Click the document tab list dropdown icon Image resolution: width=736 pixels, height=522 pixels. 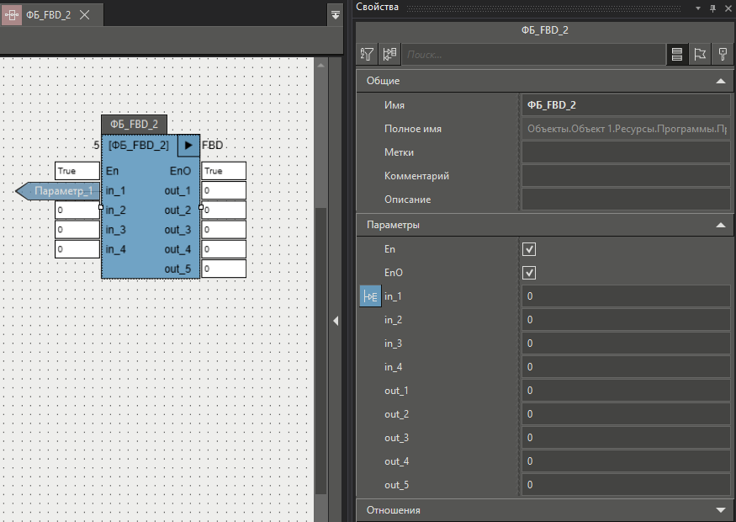[336, 15]
